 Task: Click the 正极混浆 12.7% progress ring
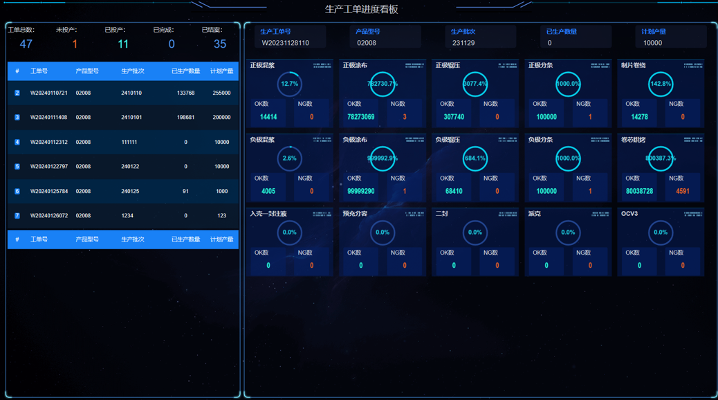[290, 84]
